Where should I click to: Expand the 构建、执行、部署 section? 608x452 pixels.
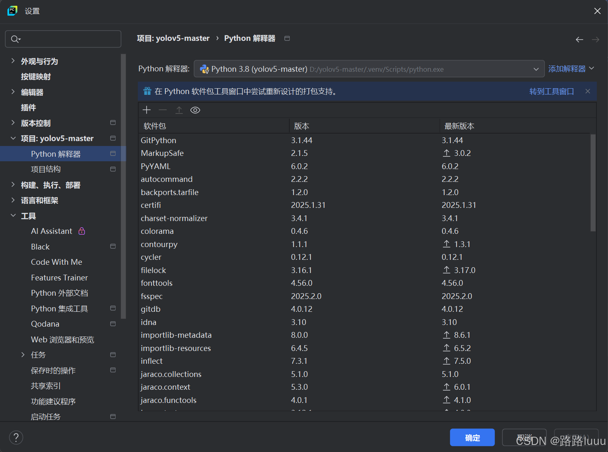click(13, 185)
